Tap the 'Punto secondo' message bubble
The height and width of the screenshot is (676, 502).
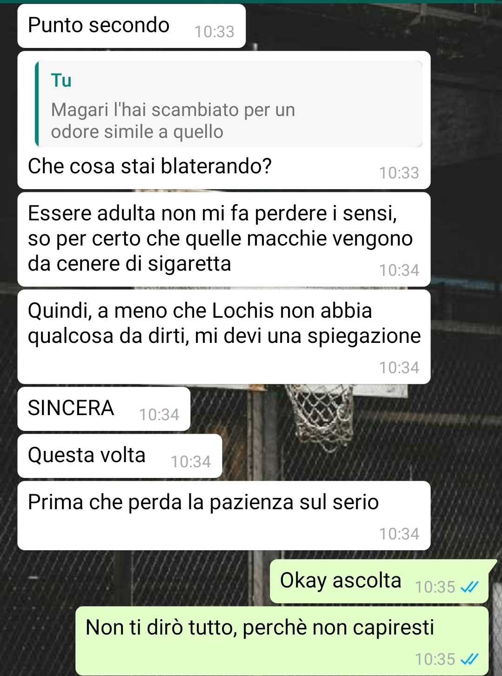click(131, 26)
